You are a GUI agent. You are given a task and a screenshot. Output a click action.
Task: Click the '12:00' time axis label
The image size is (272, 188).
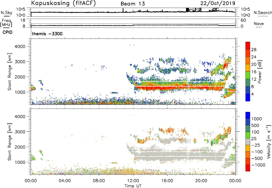point(133,181)
